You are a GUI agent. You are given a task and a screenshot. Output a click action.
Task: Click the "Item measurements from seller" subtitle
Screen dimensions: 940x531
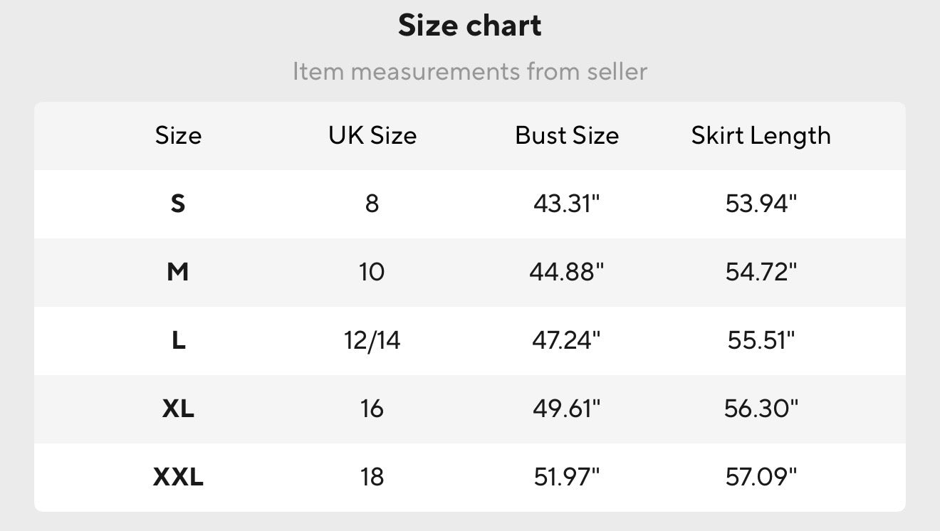pyautogui.click(x=470, y=71)
